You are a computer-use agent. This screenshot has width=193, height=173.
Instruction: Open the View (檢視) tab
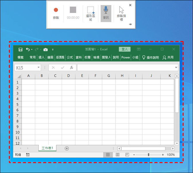point(96,57)
